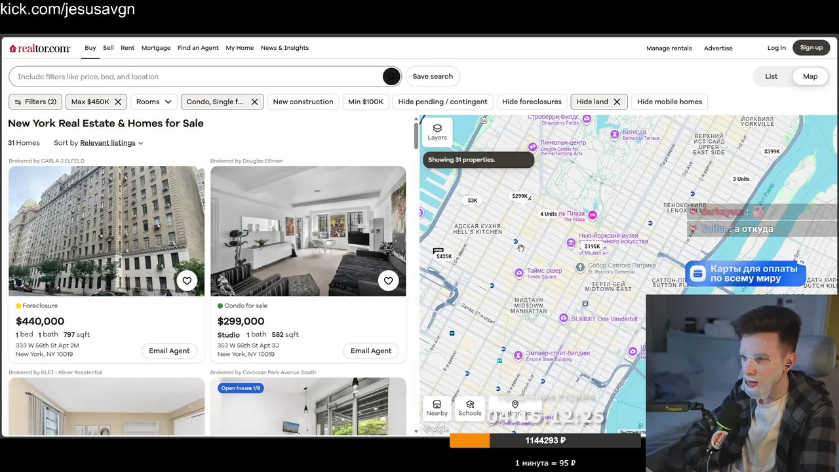
Task: Toggle the Min $100K filter chip
Action: click(366, 102)
